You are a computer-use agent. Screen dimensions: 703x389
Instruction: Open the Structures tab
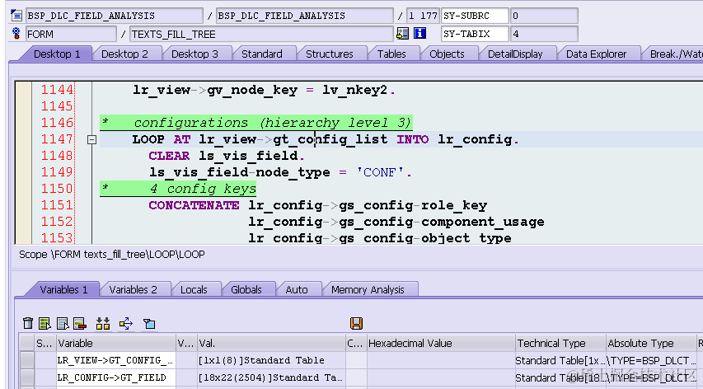(x=329, y=54)
